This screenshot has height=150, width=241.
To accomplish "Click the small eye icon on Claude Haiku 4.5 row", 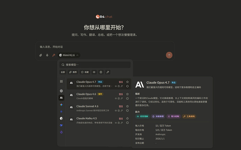I will coord(116,123).
